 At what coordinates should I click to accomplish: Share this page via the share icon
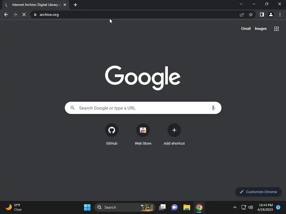(x=242, y=14)
